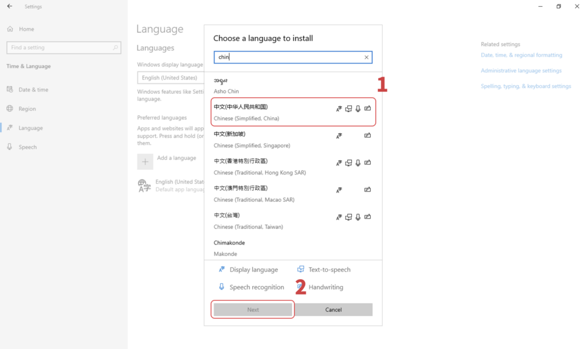This screenshot has width=586, height=349.
Task: Click text-to-speech icon for Chinese (Simplified, China)
Action: (x=349, y=108)
